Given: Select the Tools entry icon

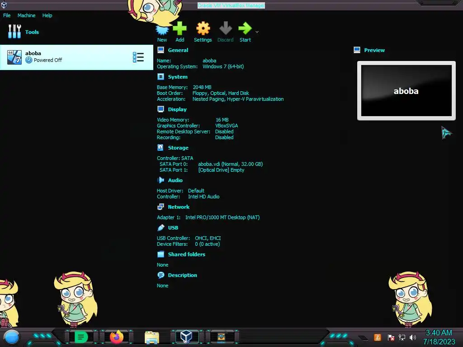Looking at the screenshot, I should coord(14,32).
